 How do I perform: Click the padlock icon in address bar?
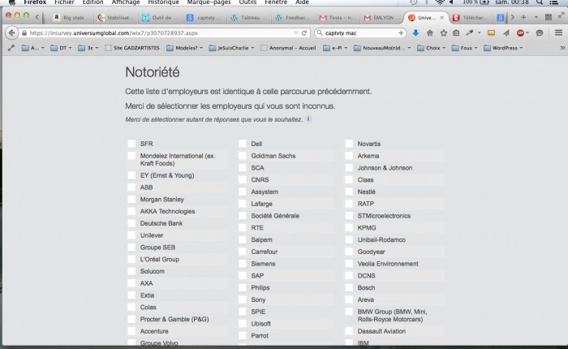24,33
